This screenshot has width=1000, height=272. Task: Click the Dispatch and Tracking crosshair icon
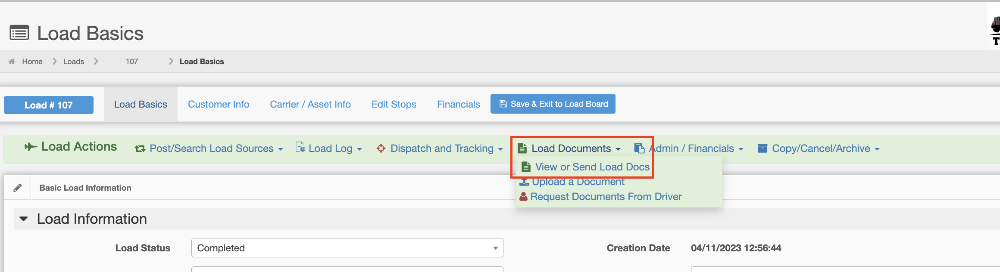(x=381, y=148)
